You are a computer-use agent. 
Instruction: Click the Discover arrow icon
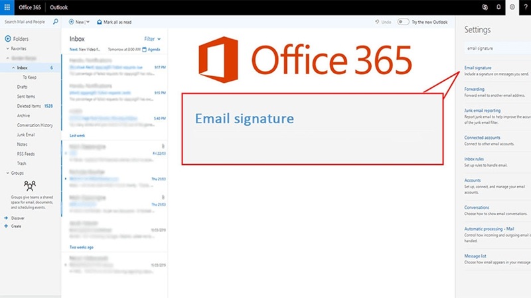click(6, 218)
